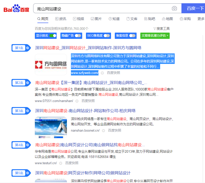Click the 方与圆网络 logo thumbnail
The height and width of the screenshot is (183, 205).
[x=51, y=64]
